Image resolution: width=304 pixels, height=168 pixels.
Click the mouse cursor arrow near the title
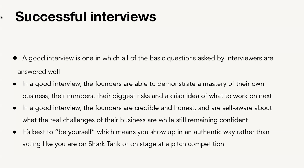(x=1, y=18)
